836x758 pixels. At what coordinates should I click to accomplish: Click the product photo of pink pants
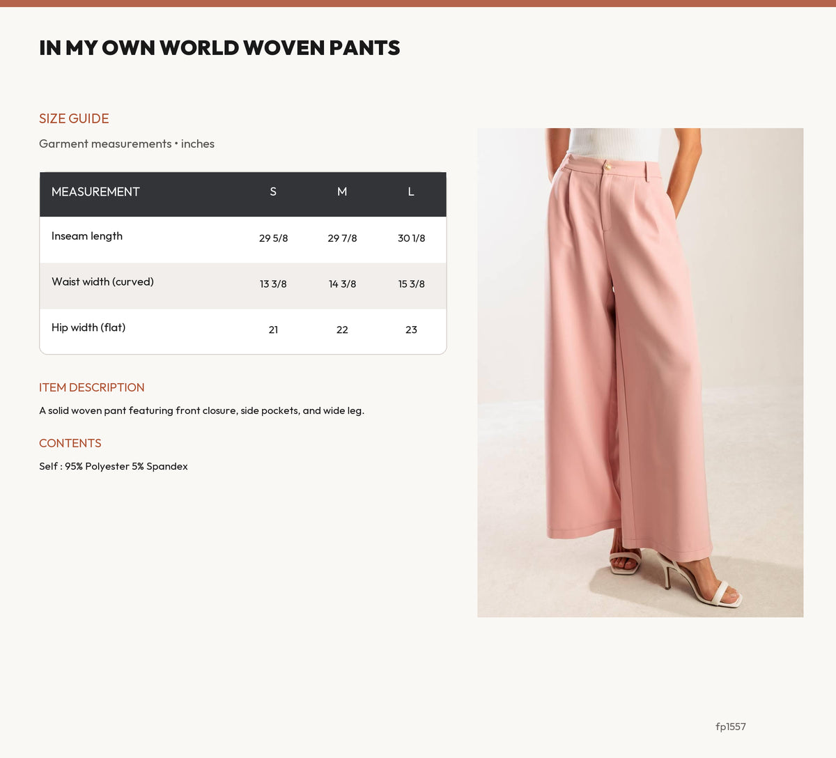(x=640, y=372)
